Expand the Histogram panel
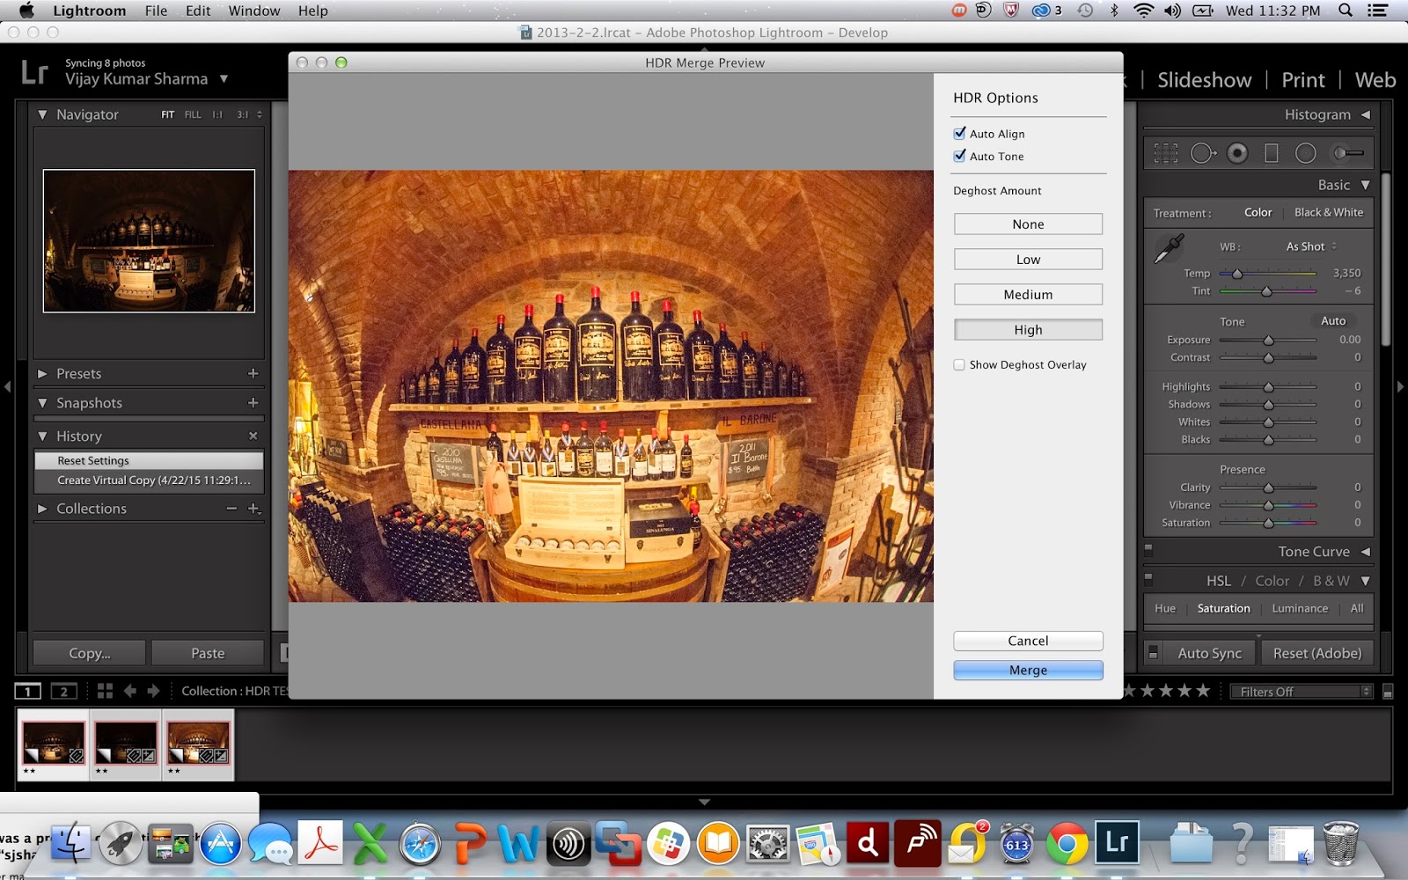The width and height of the screenshot is (1408, 880). [1366, 114]
